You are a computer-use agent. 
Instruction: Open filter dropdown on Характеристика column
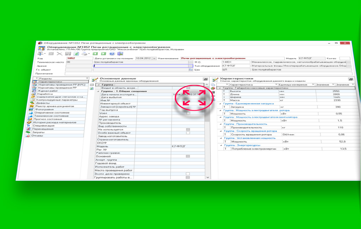[276, 85]
